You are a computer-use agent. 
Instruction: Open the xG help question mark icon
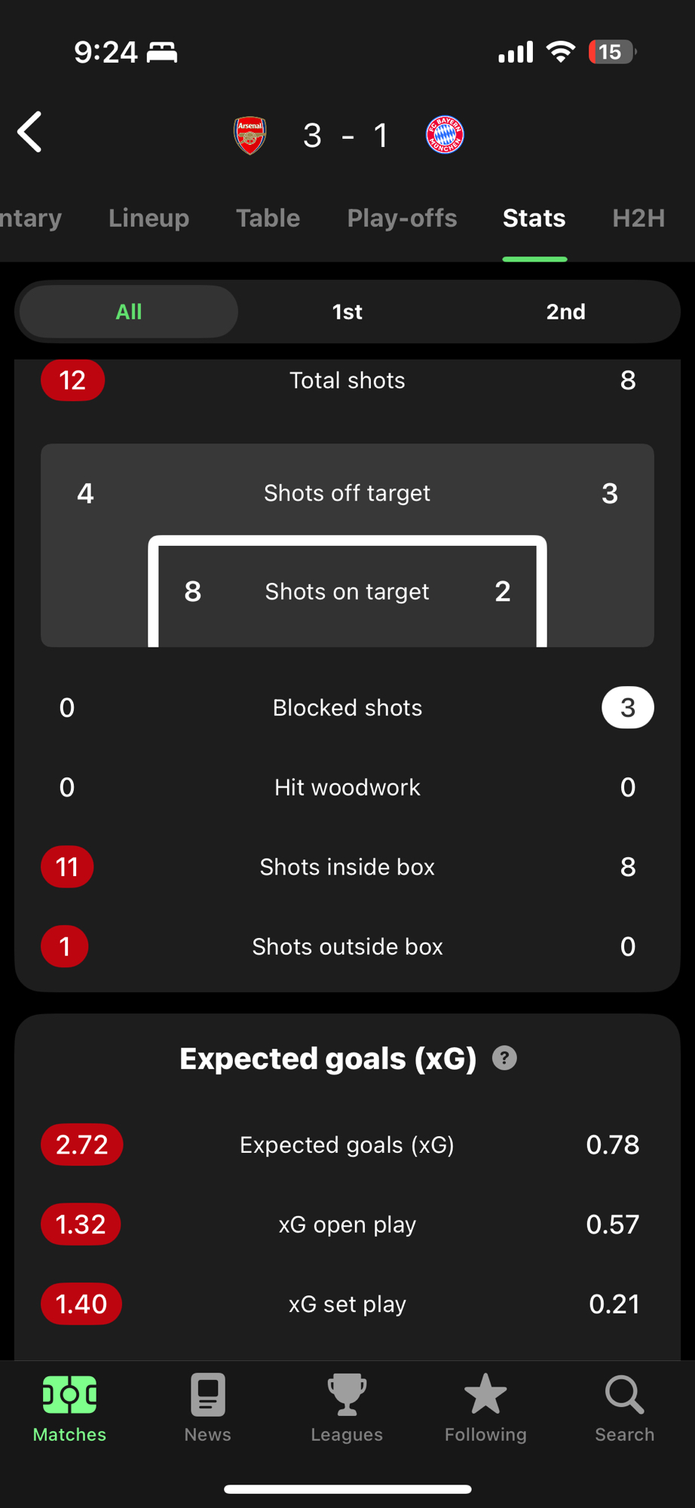504,1058
